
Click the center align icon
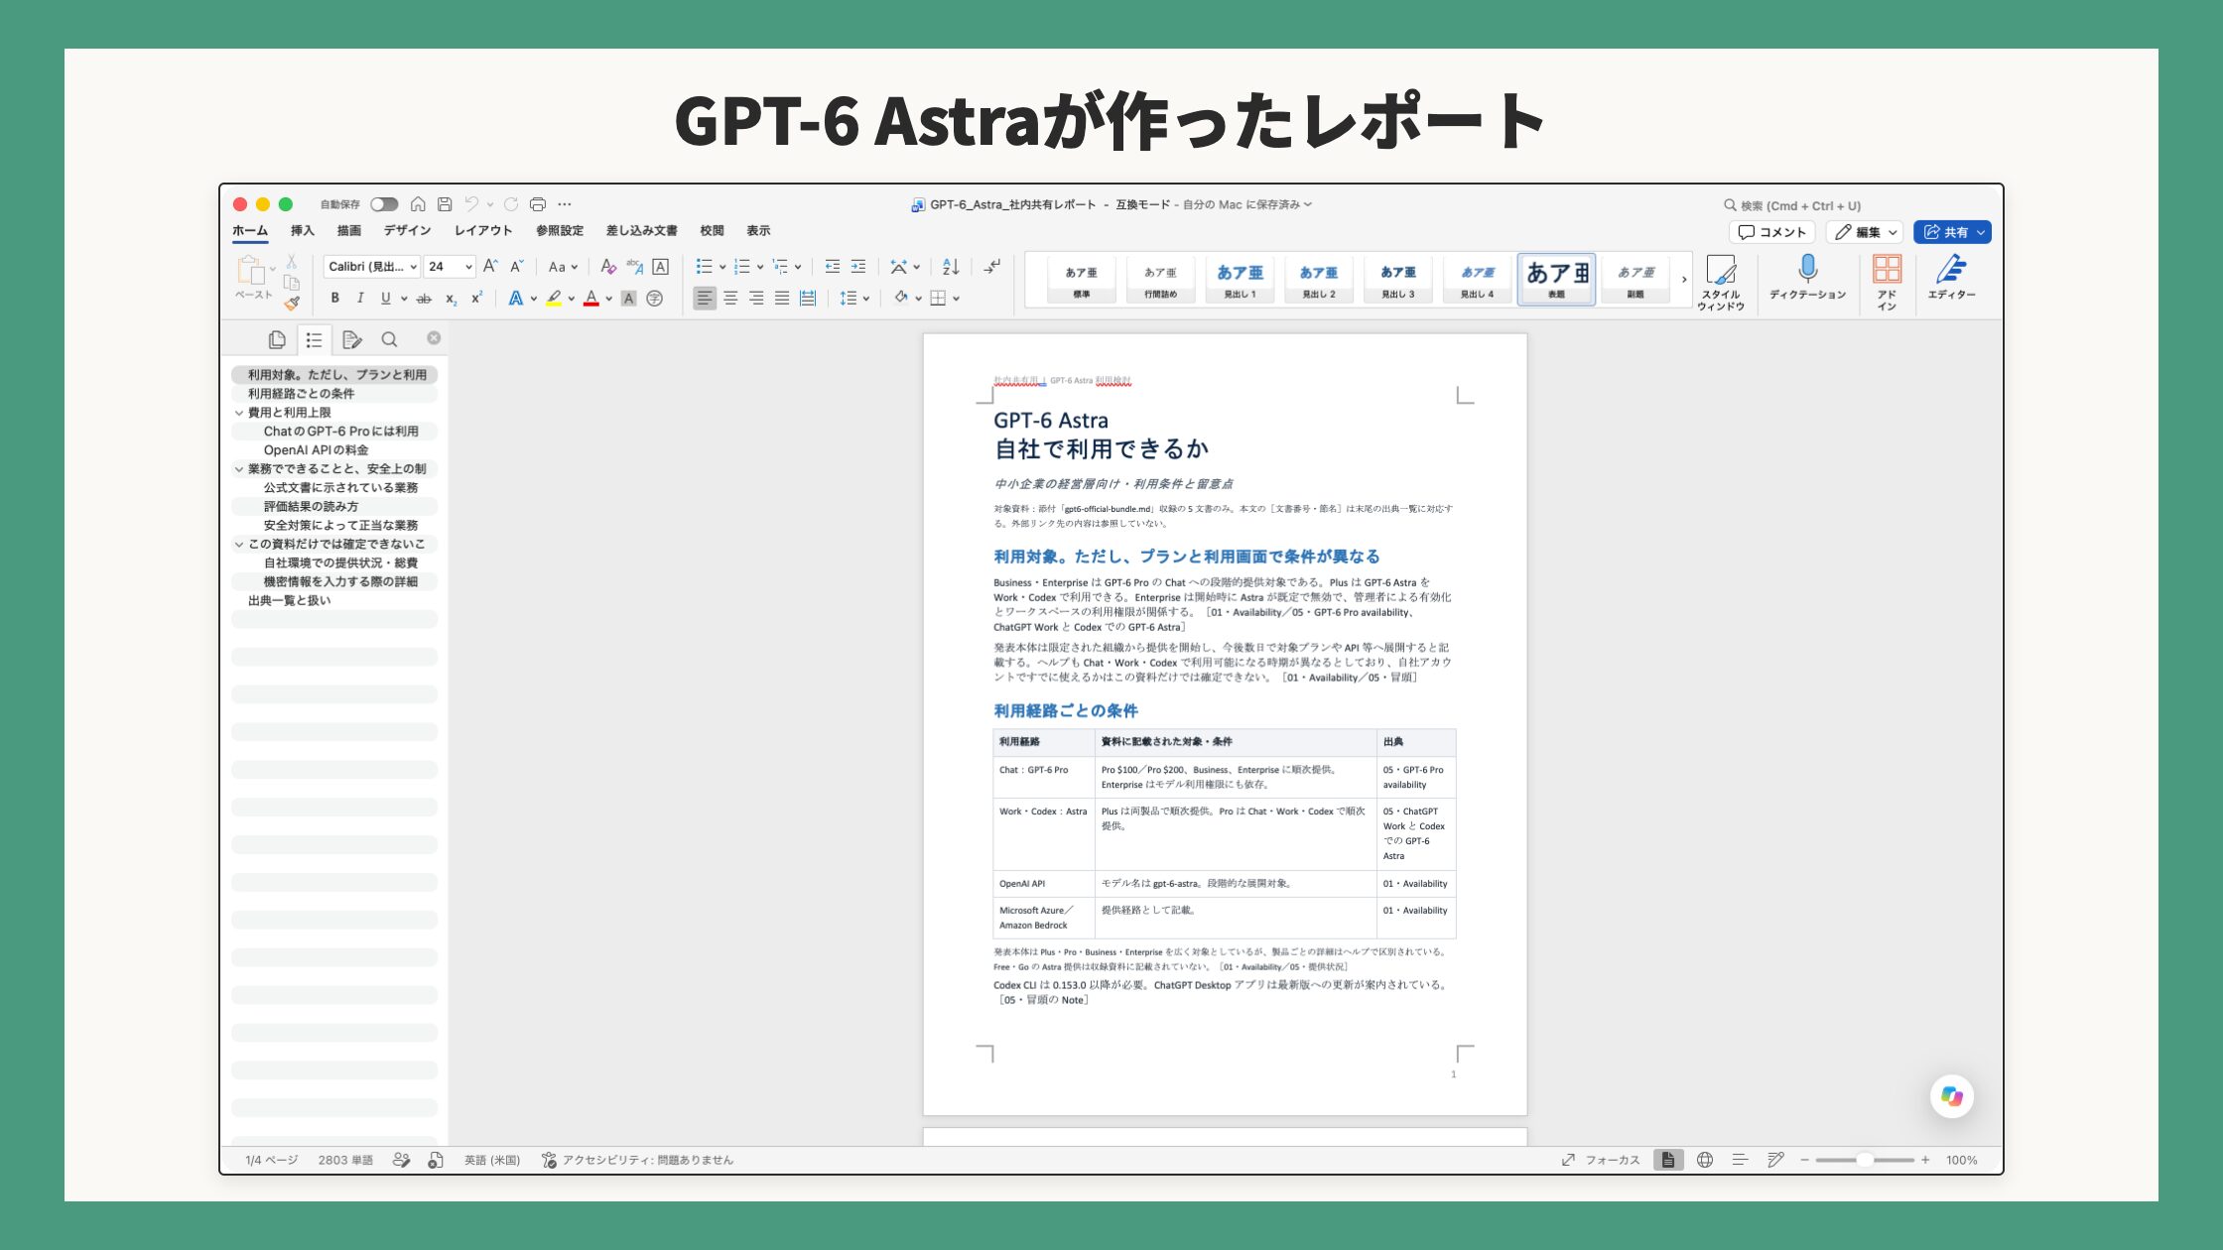(730, 298)
